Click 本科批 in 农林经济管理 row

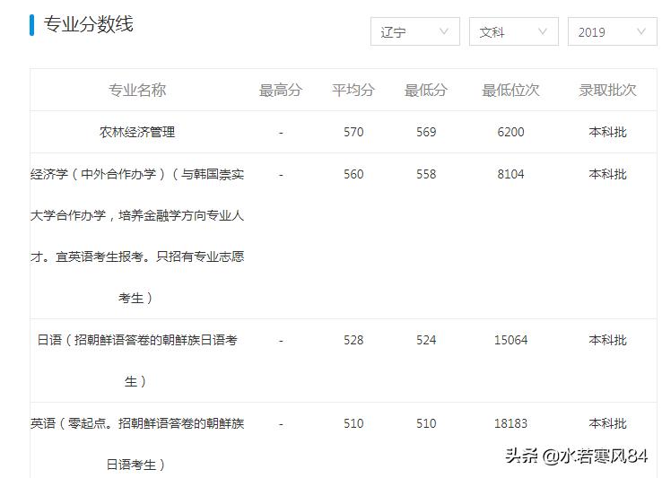(607, 132)
